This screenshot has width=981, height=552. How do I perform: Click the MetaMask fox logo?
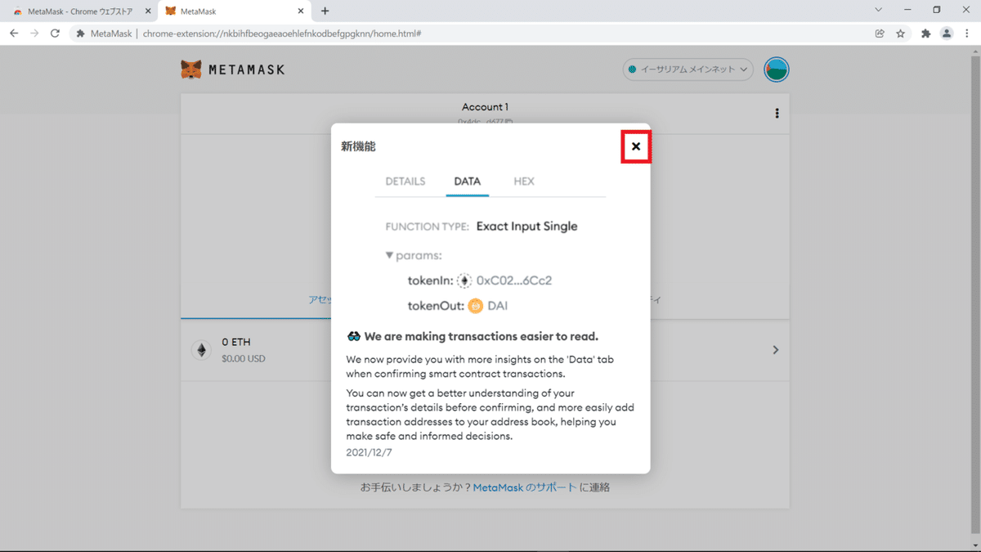[x=191, y=70]
